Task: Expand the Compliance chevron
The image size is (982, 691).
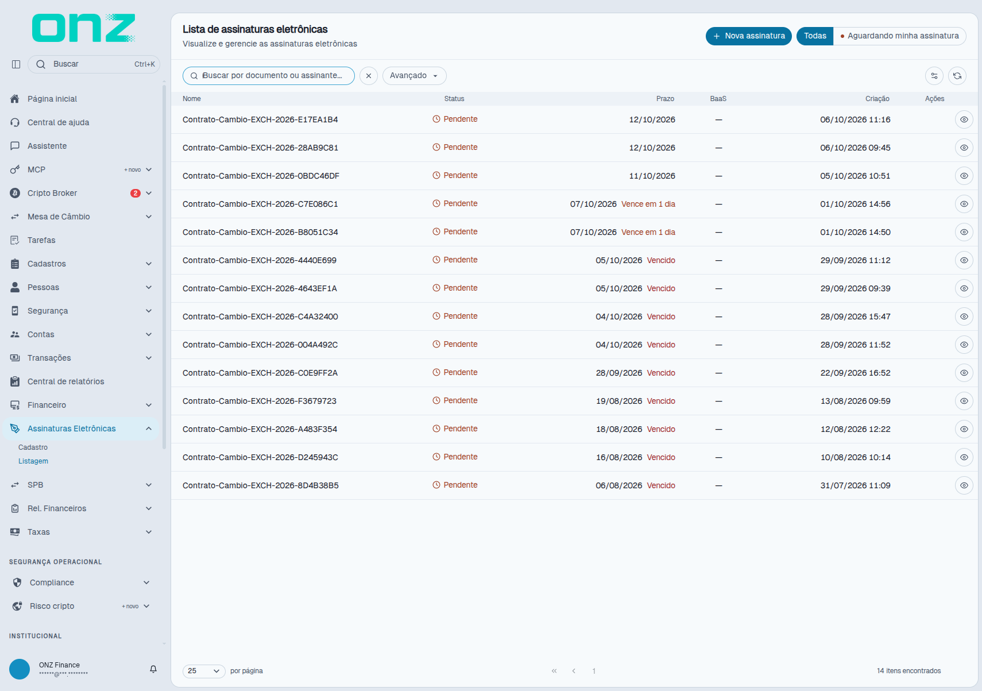Action: click(x=146, y=582)
